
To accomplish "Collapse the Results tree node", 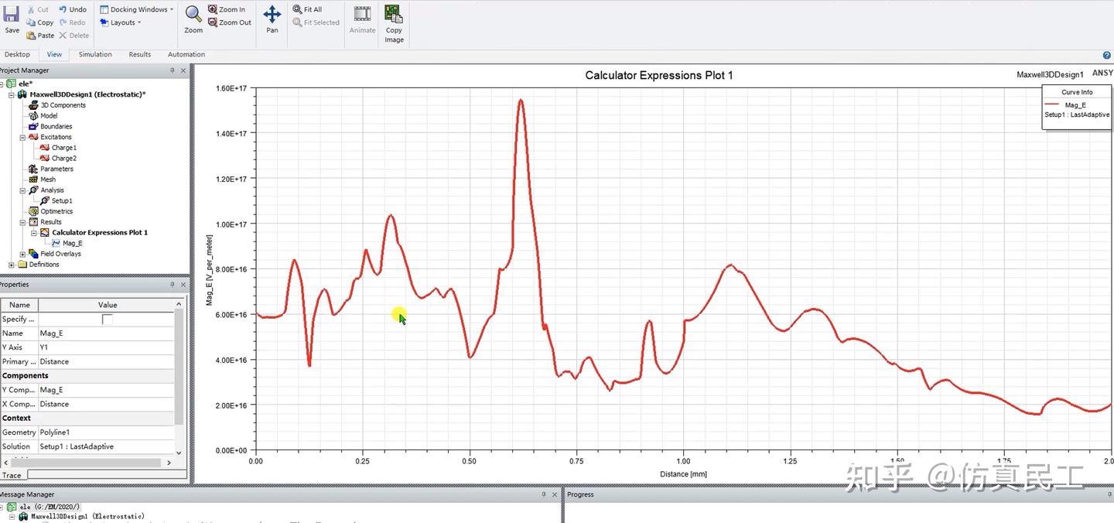I will click(x=22, y=222).
